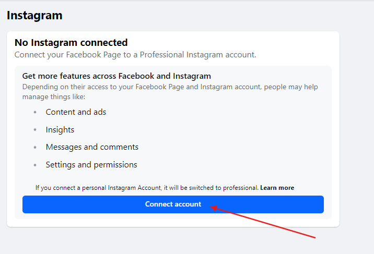Click the Get more features across Facebook heading

click(116, 76)
